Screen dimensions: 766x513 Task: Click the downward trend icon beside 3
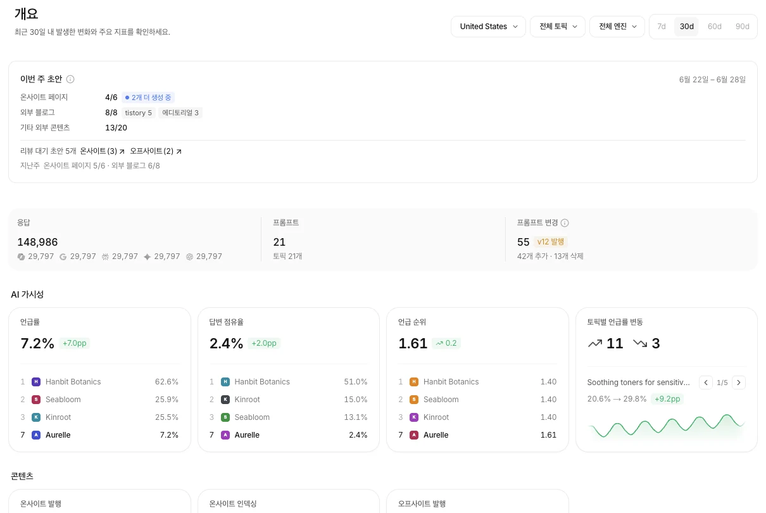coord(640,343)
